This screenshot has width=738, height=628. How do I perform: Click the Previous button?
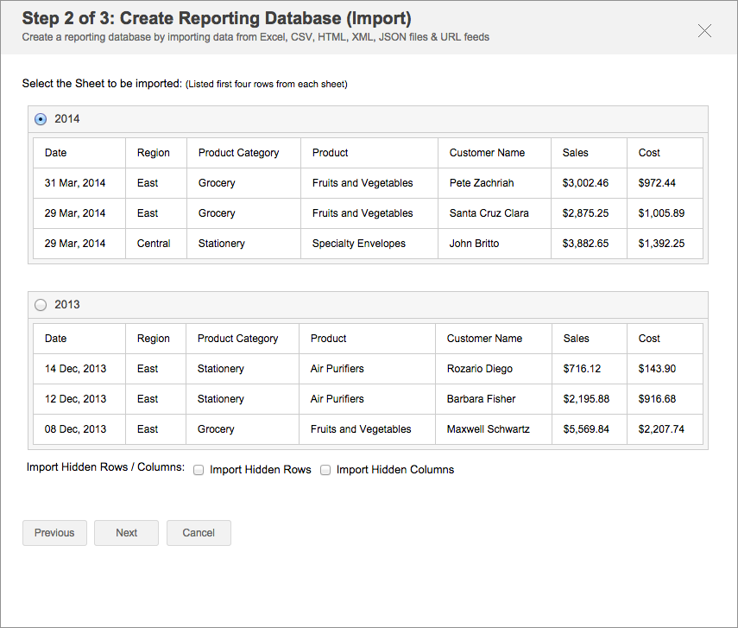click(x=54, y=533)
